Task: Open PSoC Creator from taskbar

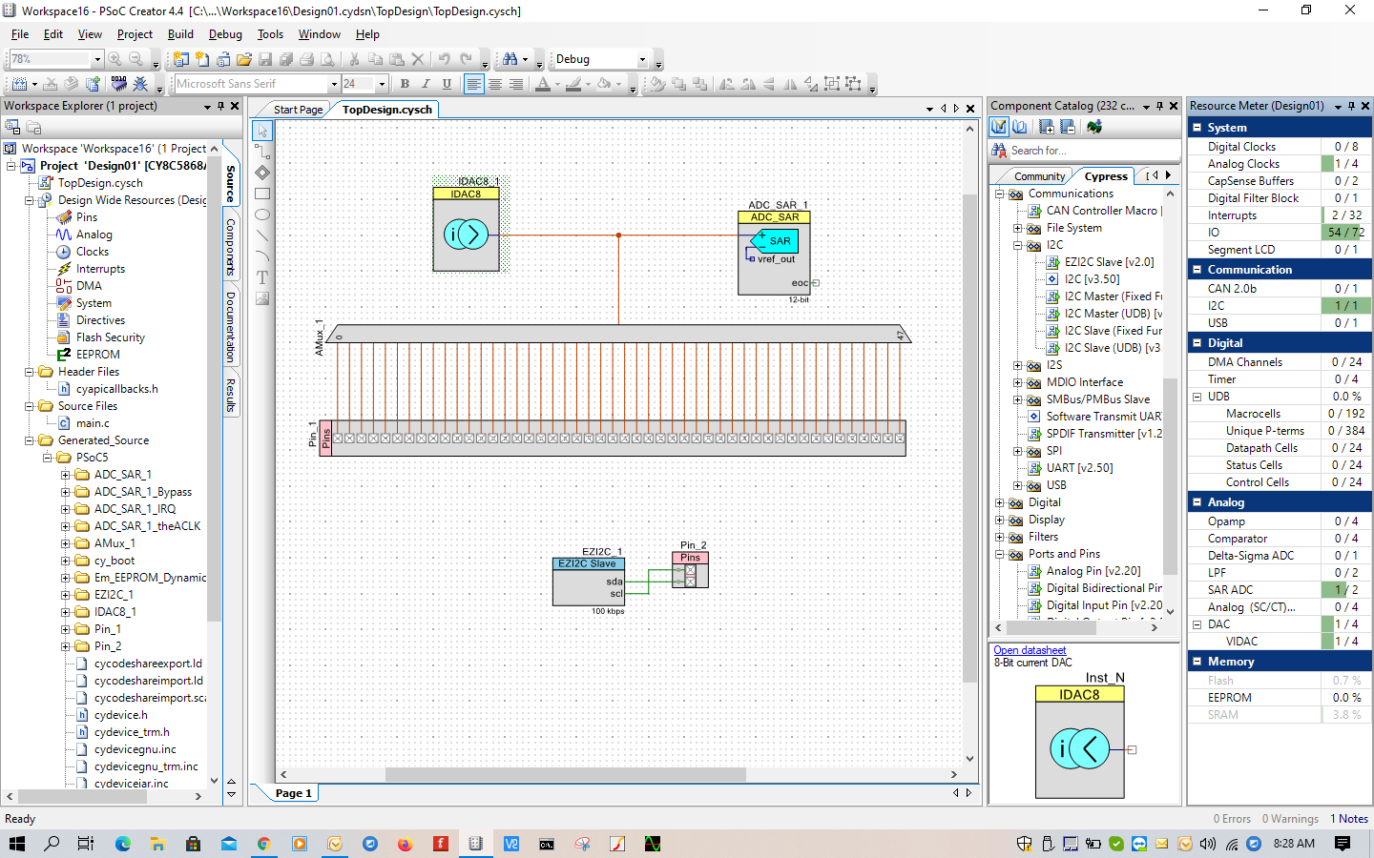Action: (x=475, y=844)
